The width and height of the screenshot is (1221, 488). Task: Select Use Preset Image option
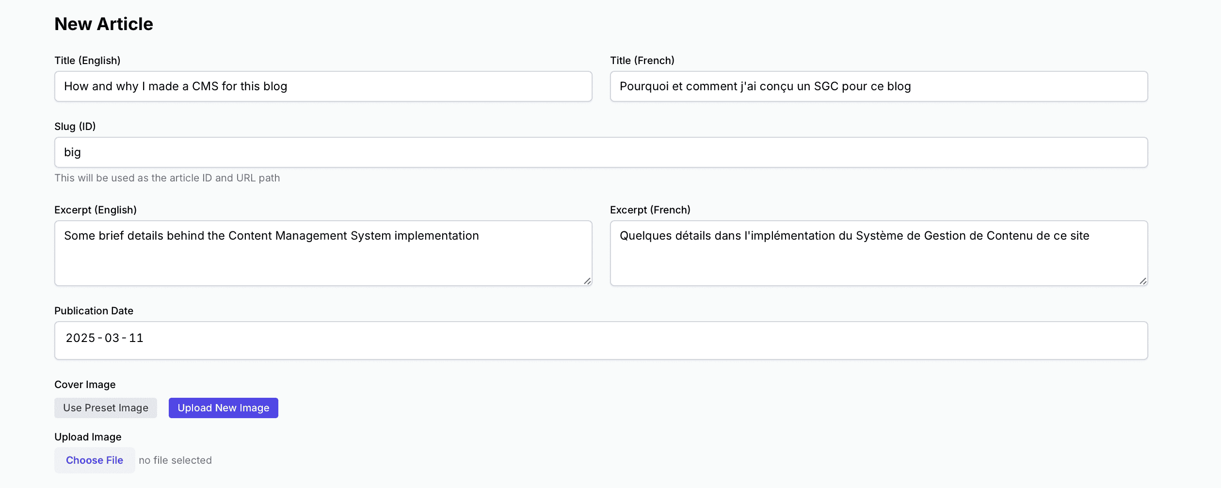[106, 408]
